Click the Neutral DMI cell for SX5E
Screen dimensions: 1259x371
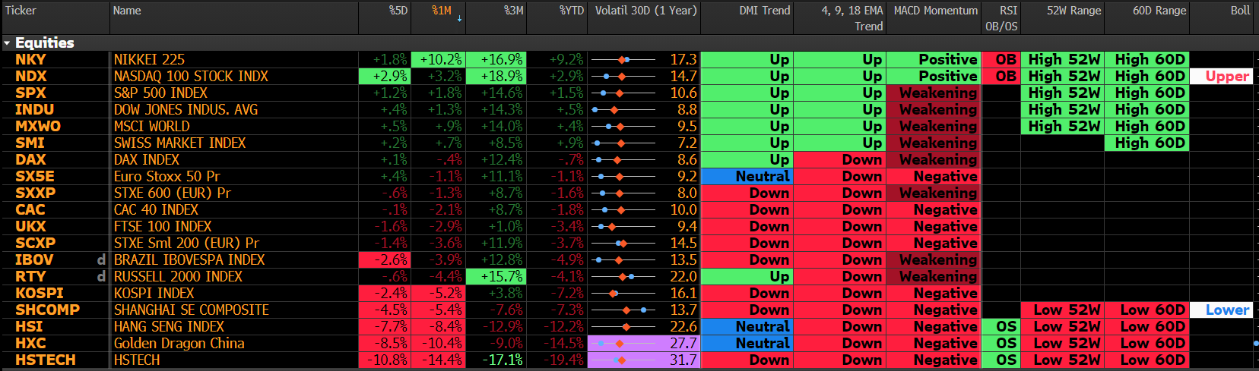tap(747, 176)
